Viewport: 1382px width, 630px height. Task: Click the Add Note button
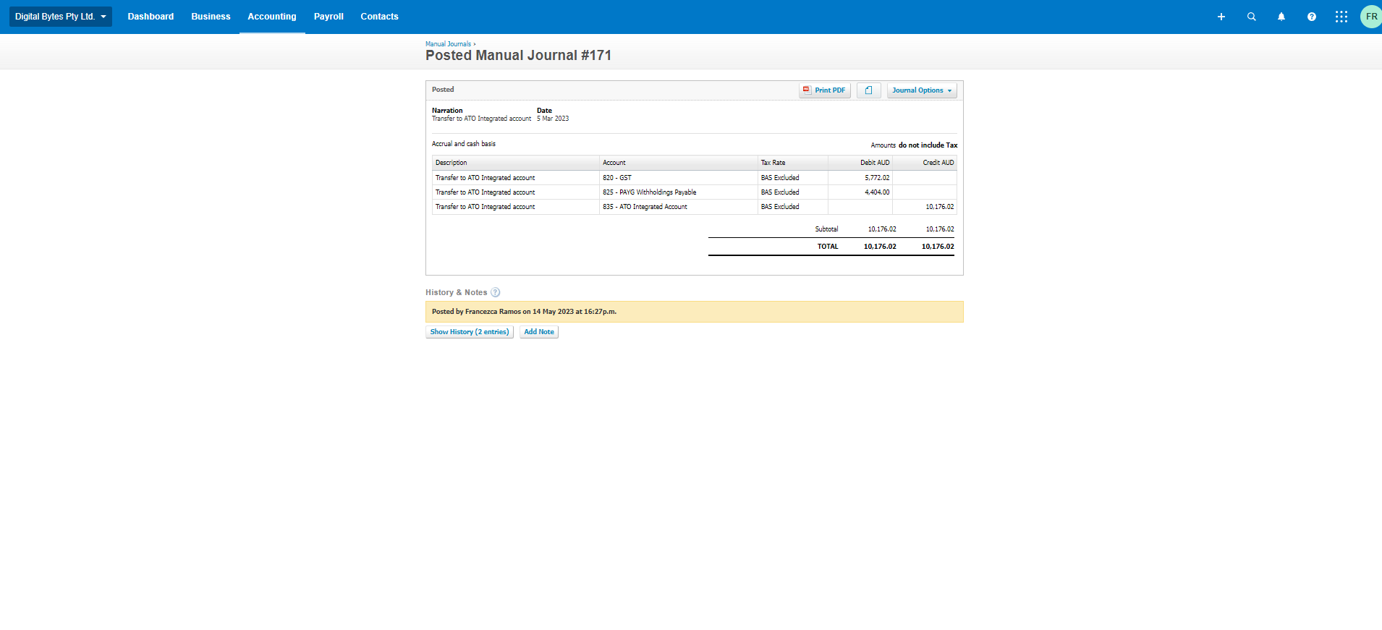(539, 332)
